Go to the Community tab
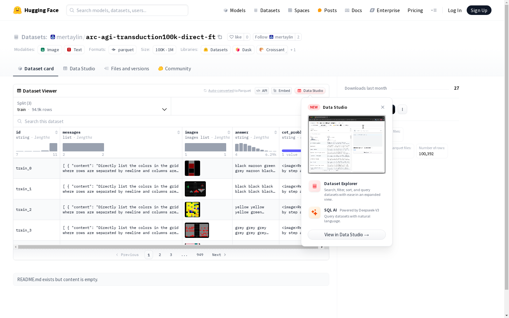Viewport: 509px width, 318px height. pos(175,69)
